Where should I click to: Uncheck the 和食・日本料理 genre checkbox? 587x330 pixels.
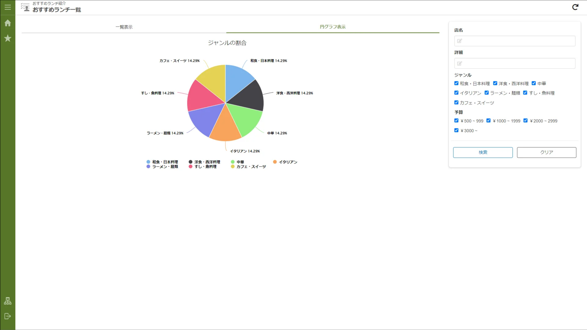click(x=456, y=83)
